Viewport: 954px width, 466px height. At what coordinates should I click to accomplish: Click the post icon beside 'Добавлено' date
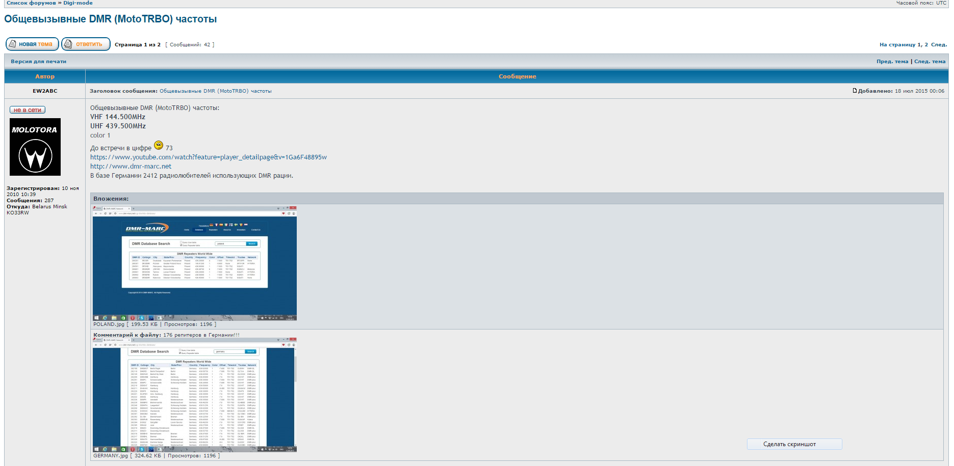(855, 91)
